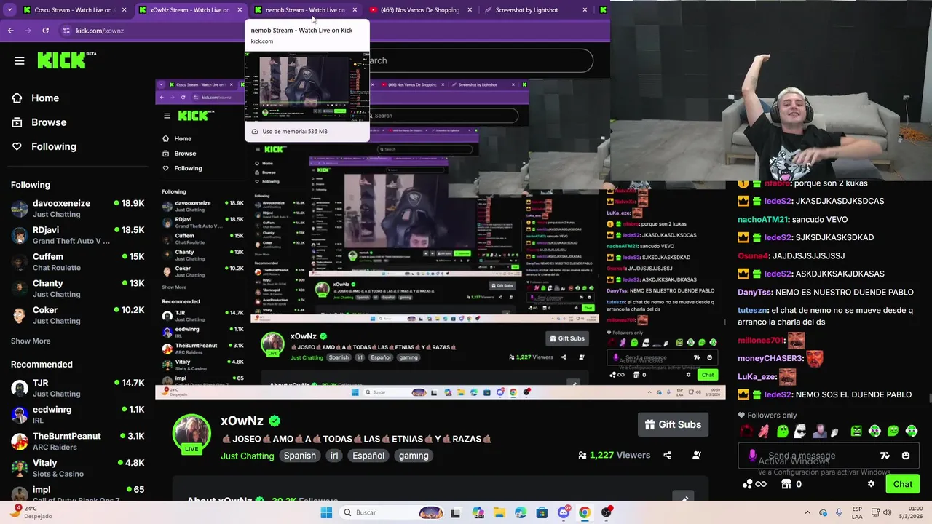Open the emoji picker smiley in chat box
Screen dimensions: 932x524
coord(906,456)
